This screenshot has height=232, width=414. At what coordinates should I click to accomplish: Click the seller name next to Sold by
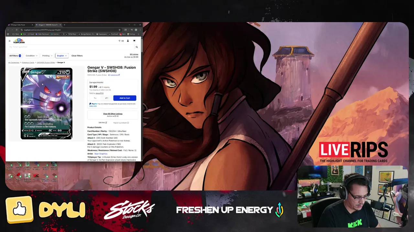(x=99, y=93)
